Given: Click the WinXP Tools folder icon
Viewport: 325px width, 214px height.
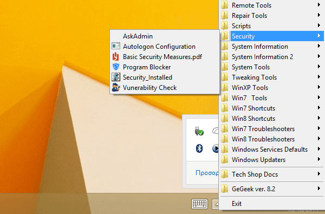Looking at the screenshot, I should coord(224,88).
